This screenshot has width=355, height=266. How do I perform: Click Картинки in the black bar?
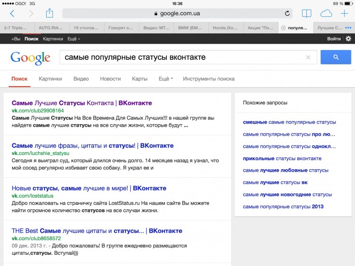point(53,39)
